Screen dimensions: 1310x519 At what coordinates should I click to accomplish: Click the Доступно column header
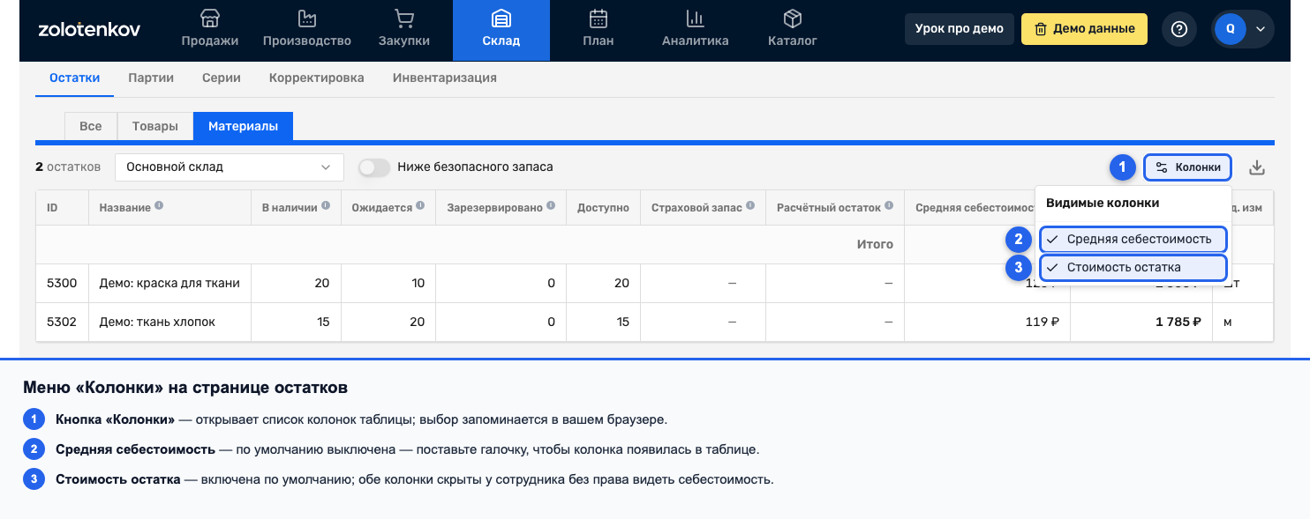point(603,208)
